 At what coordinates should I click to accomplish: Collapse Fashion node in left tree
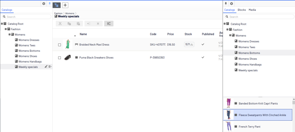click(x=6, y=29)
